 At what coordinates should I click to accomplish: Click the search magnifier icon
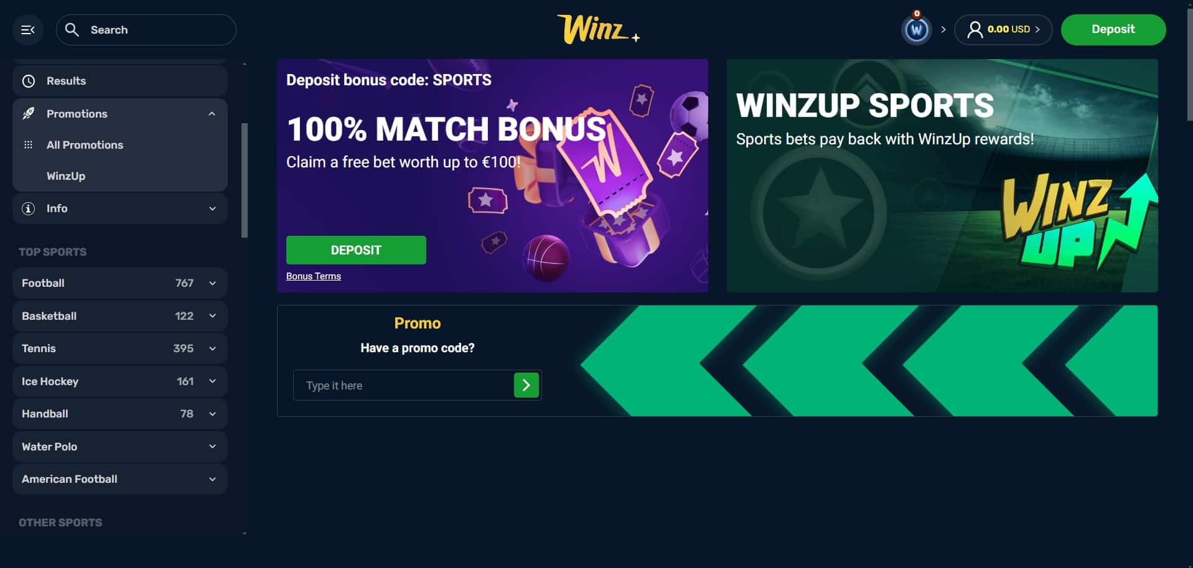72,30
